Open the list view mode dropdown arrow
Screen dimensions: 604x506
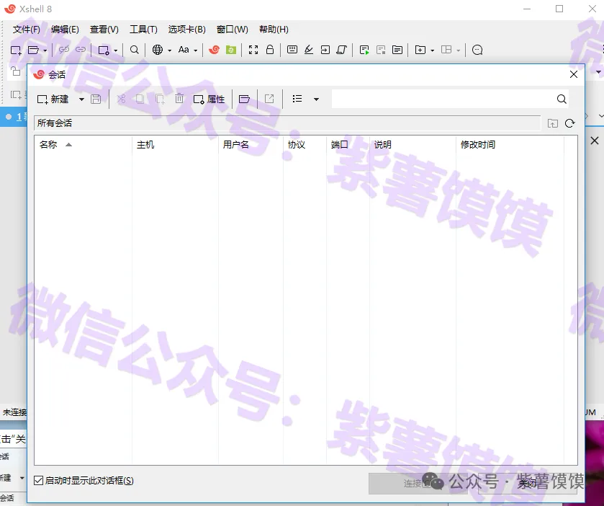point(316,99)
